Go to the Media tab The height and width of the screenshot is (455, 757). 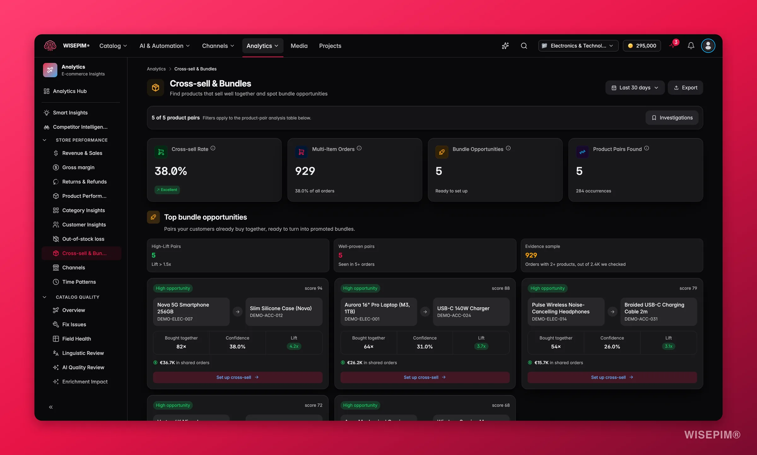click(x=299, y=46)
